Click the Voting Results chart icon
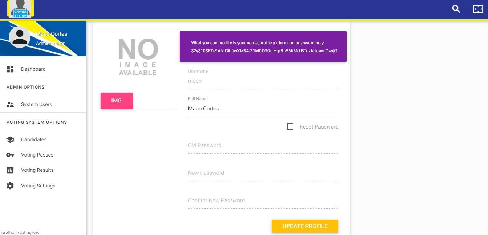Screen dimensions: 488x235 (x=10, y=170)
